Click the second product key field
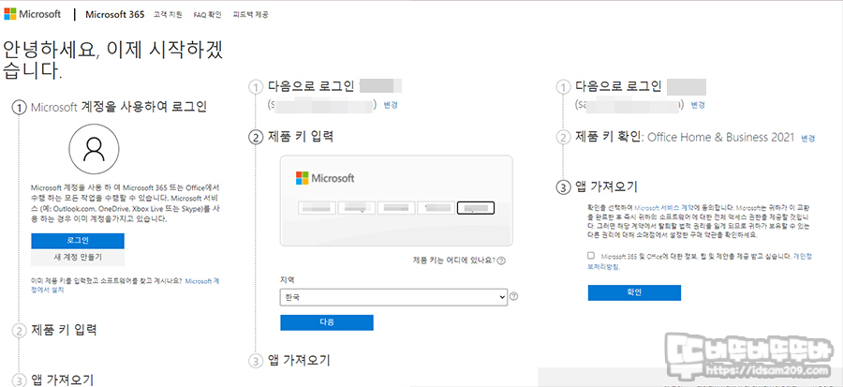Image resolution: width=843 pixels, height=387 pixels. coord(357,207)
